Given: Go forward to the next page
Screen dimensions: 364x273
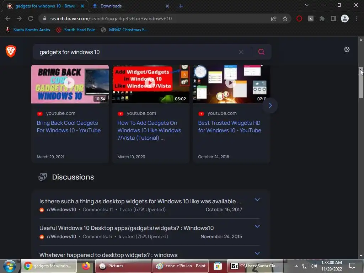Looking at the screenshot, I should [x=19, y=18].
